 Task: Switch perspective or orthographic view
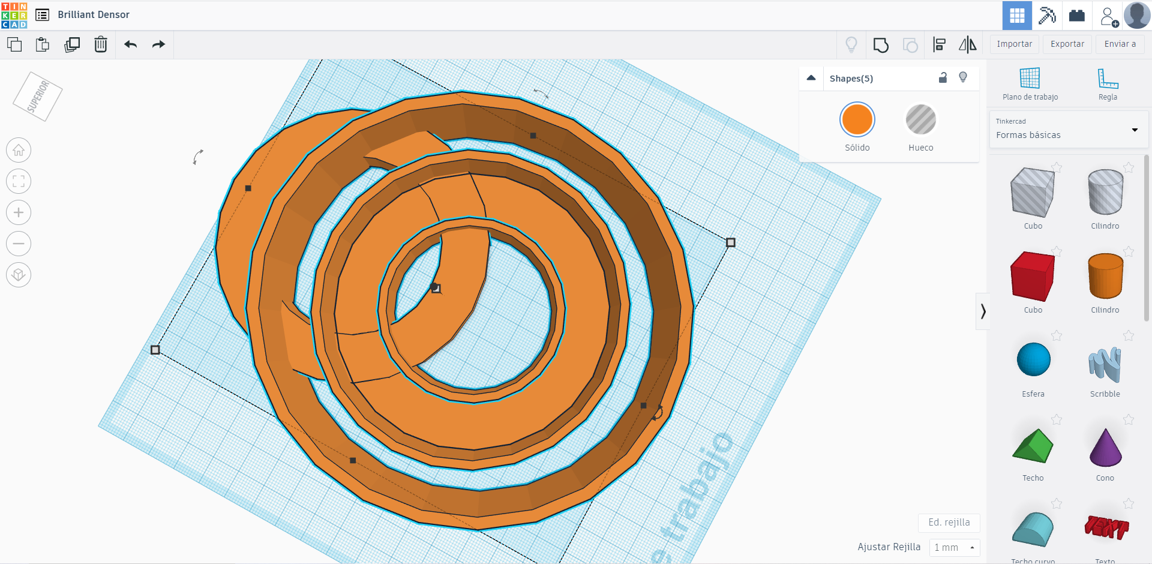point(19,275)
